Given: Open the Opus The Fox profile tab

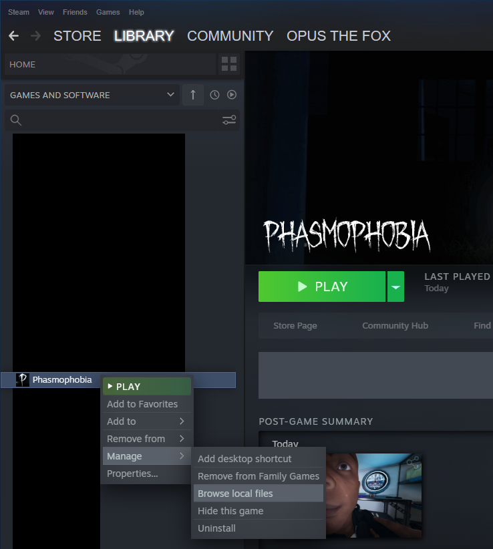Looking at the screenshot, I should pyautogui.click(x=339, y=35).
